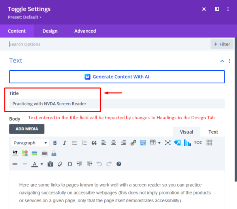The image size is (237, 209).
Task: Click the ADD MEDIA button
Action: [26, 129]
